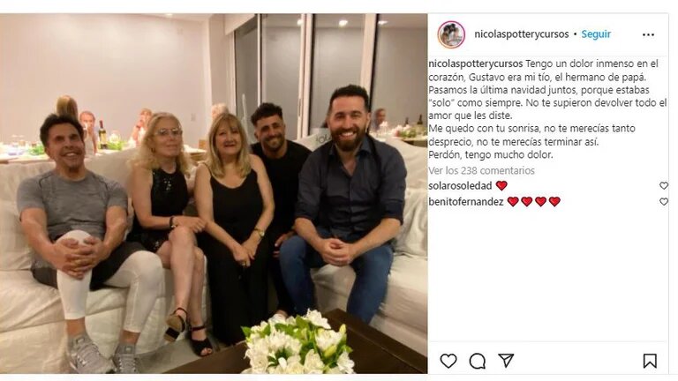Open nicolaspotterycursos profile picture
The image size is (678, 381).
[451, 34]
